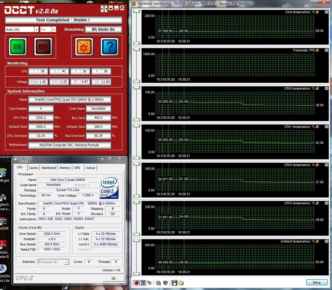The height and width of the screenshot is (290, 332).
Task: Close the CPU2 temperature graph panel
Action: coord(326,165)
